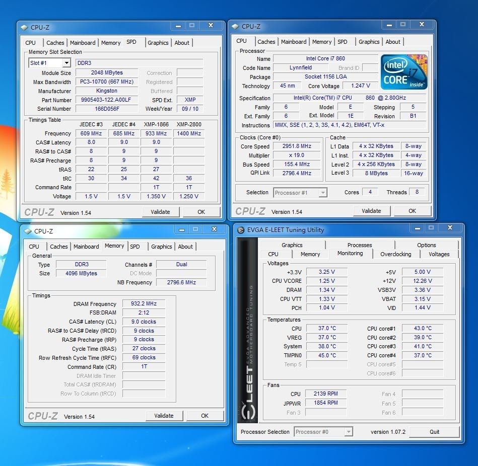Minimize the CPU-Z Memory window
This screenshot has width=478, height=466.
coord(182,229)
